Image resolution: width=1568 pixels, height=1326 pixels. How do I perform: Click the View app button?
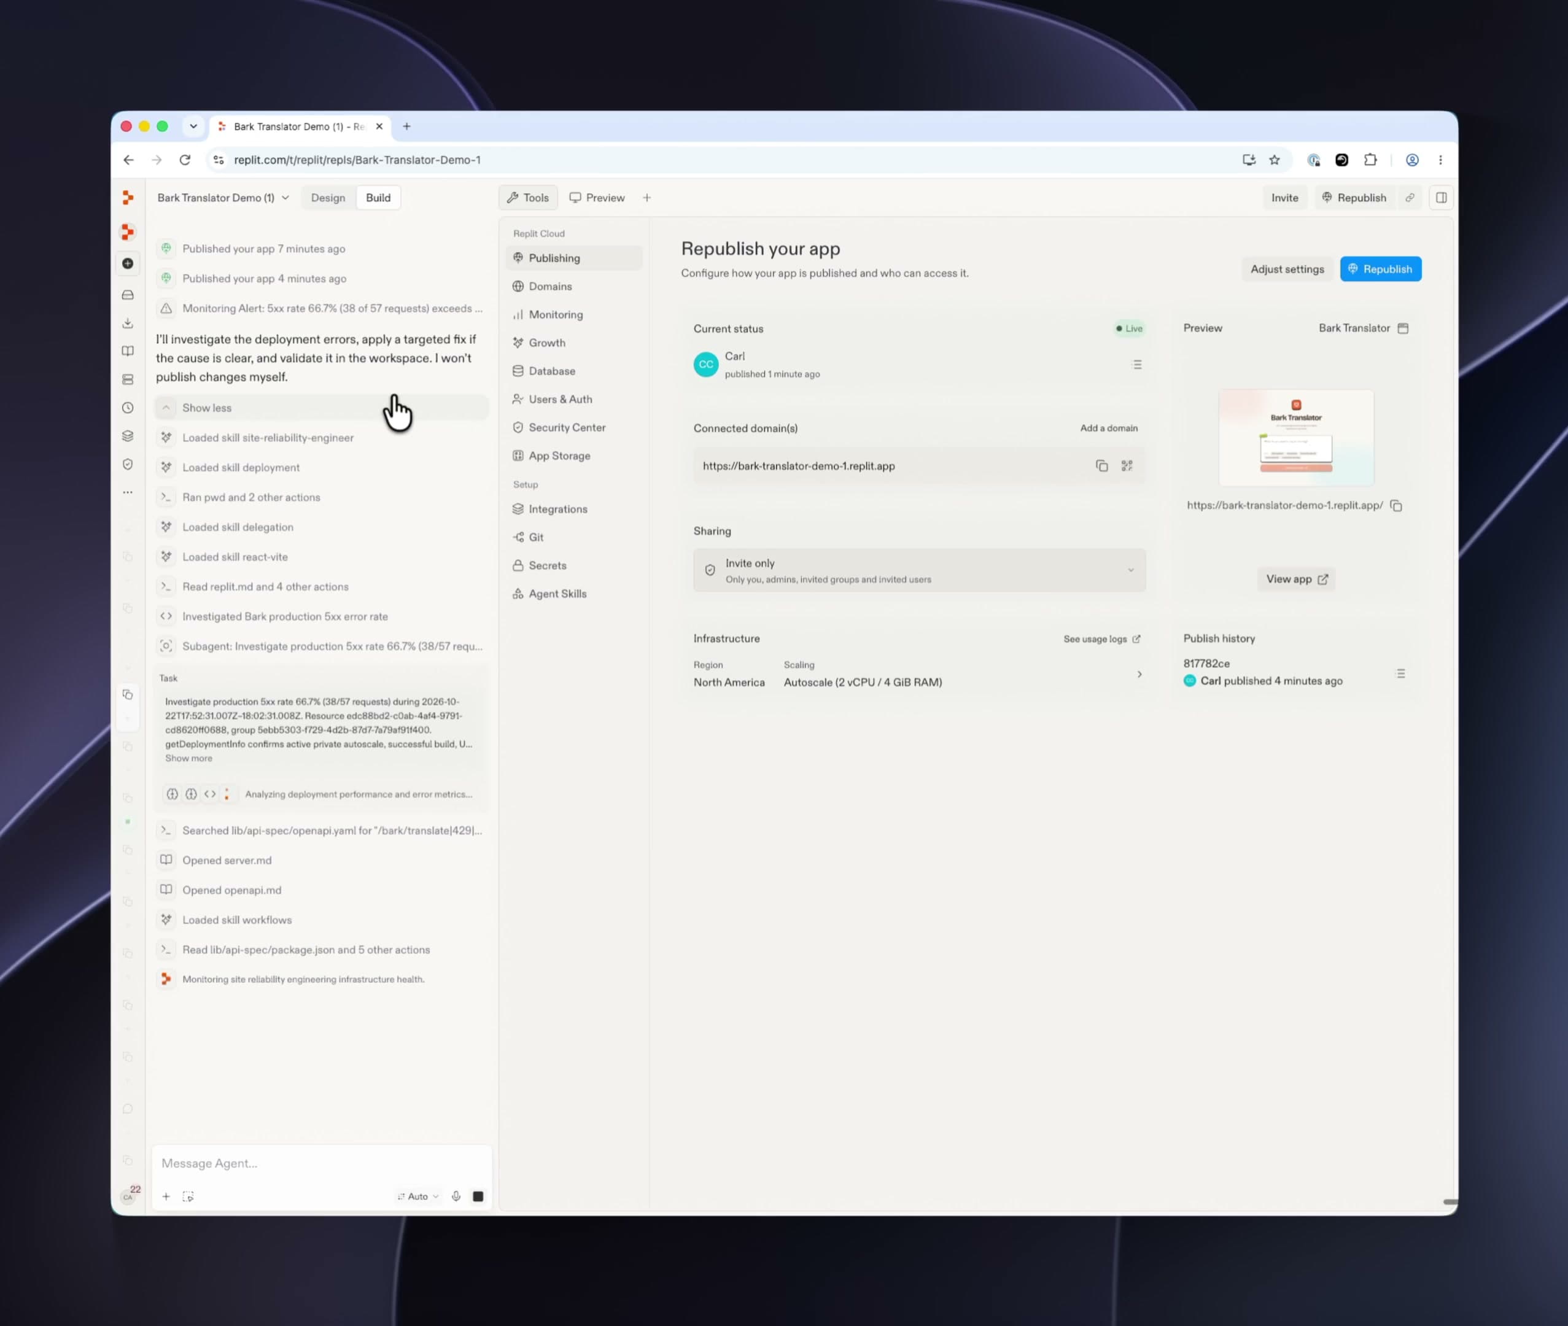pos(1296,579)
